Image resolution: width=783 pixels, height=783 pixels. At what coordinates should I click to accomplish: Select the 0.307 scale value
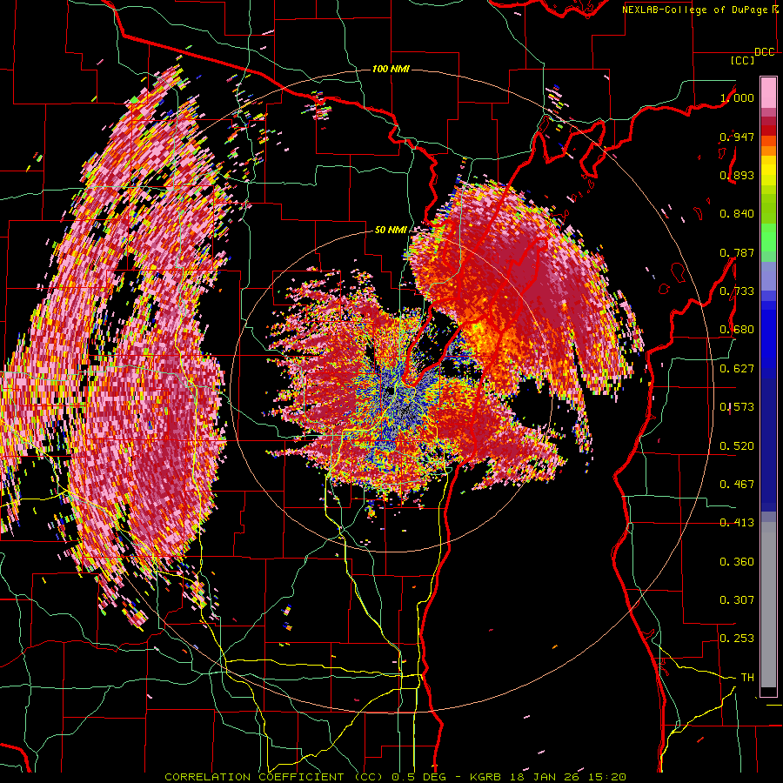pyautogui.click(x=737, y=600)
